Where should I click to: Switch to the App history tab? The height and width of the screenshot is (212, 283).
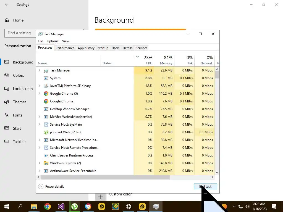[86, 48]
